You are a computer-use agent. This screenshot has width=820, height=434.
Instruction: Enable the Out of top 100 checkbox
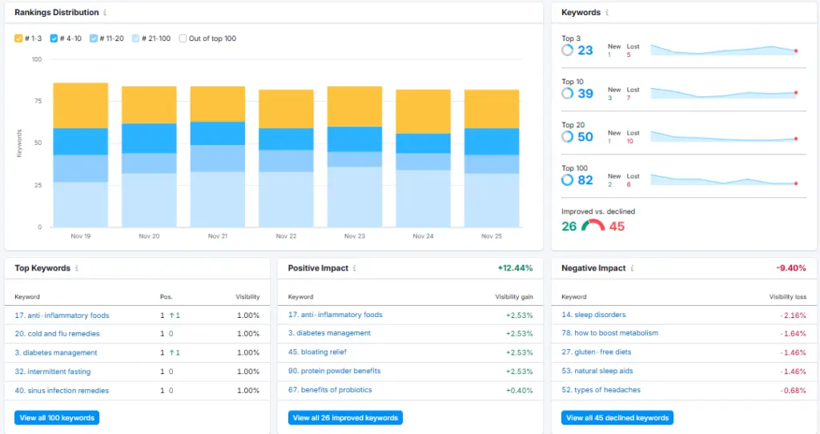(183, 38)
